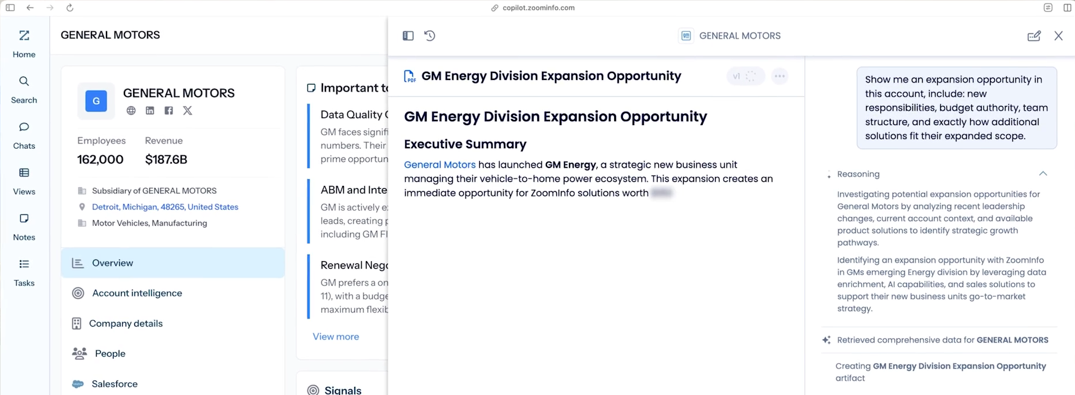Viewport: 1075px width, 395px height.
Task: Click the Reasoning label
Action: (x=858, y=174)
